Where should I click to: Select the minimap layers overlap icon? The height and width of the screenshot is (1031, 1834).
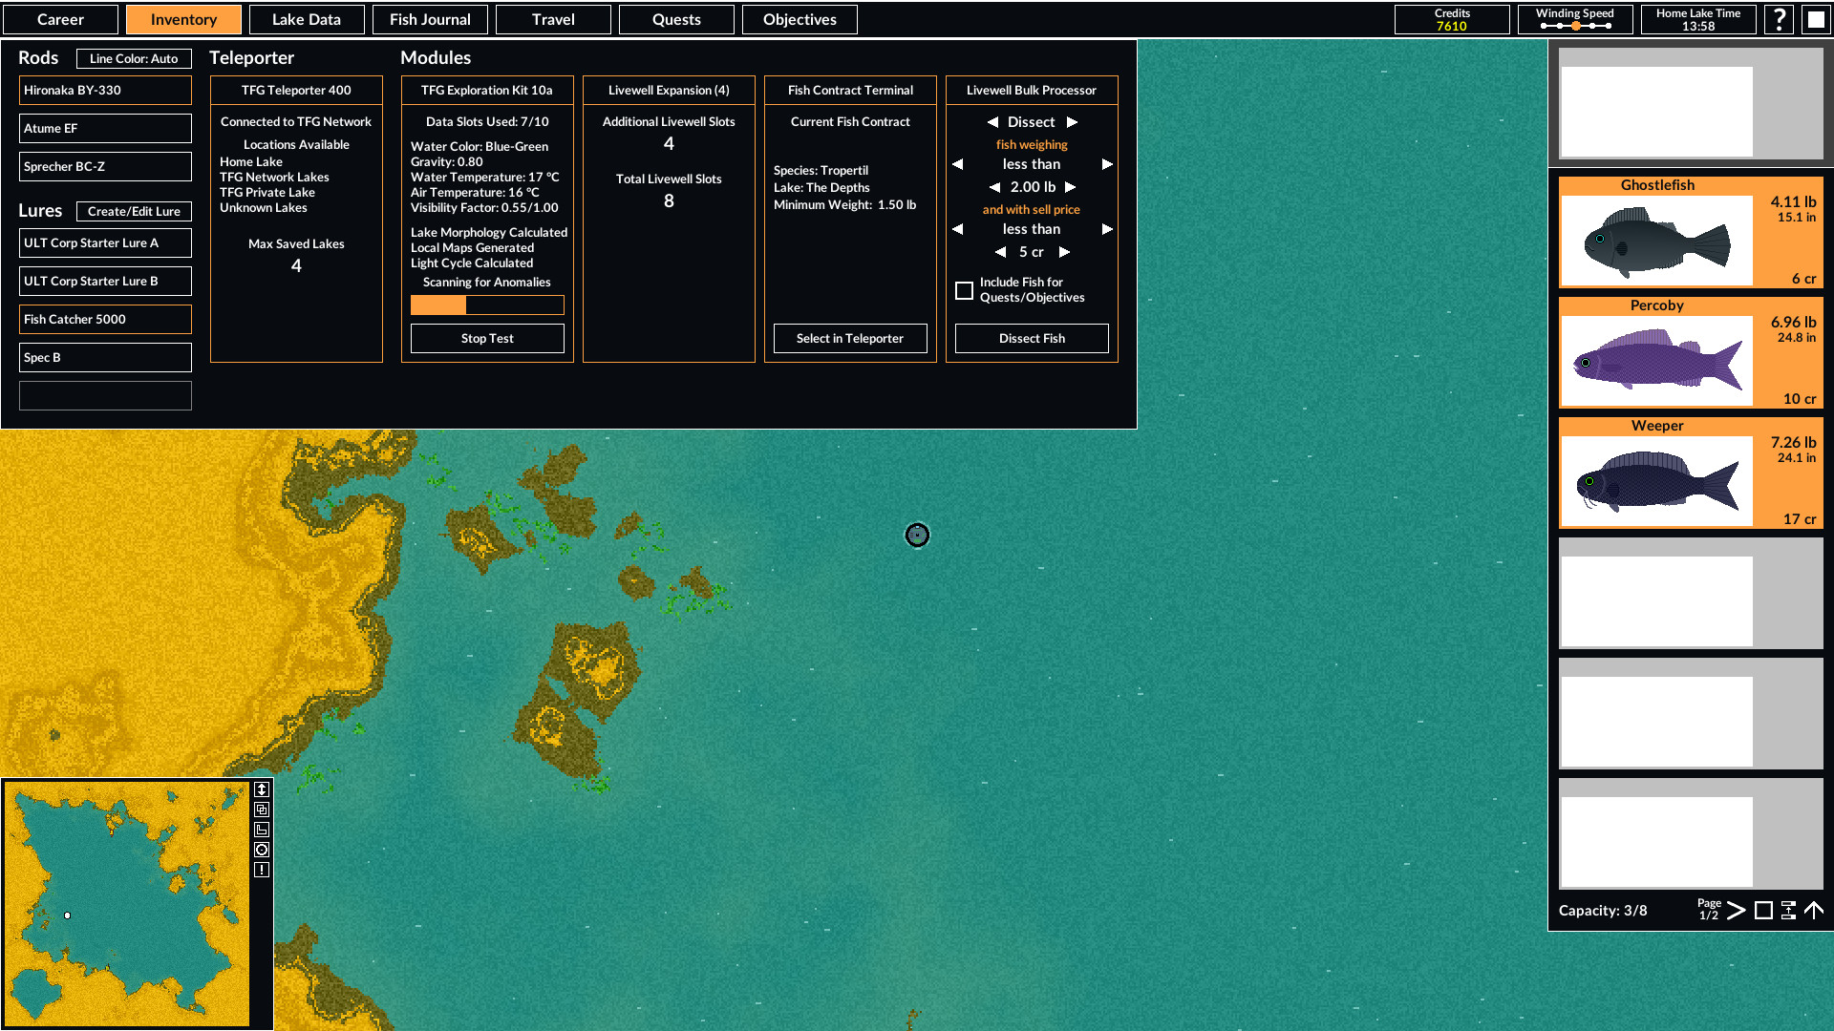[263, 810]
